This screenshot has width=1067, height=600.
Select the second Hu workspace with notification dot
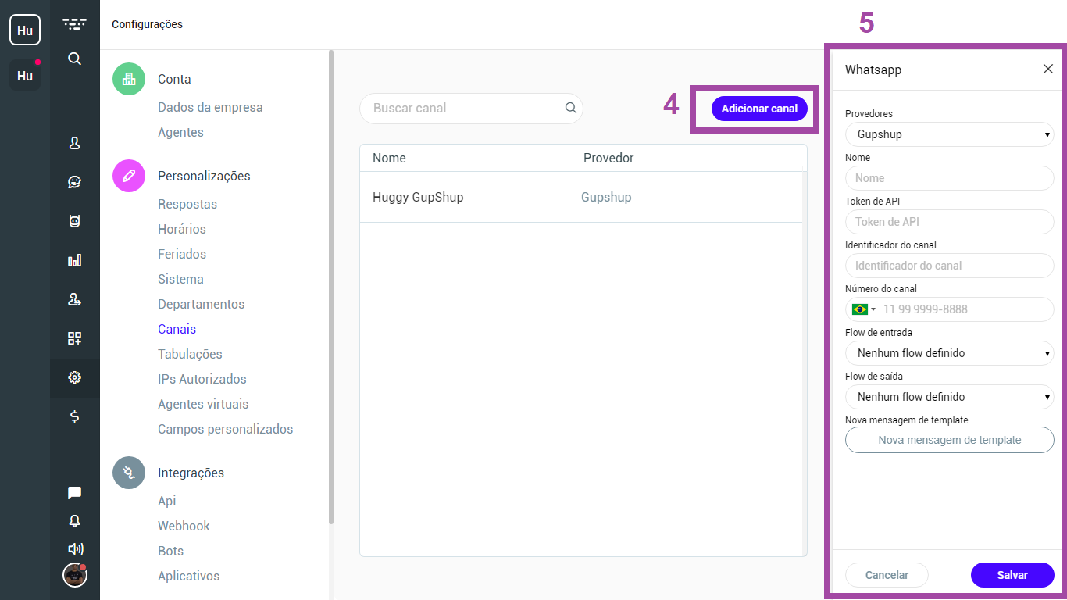tap(25, 75)
